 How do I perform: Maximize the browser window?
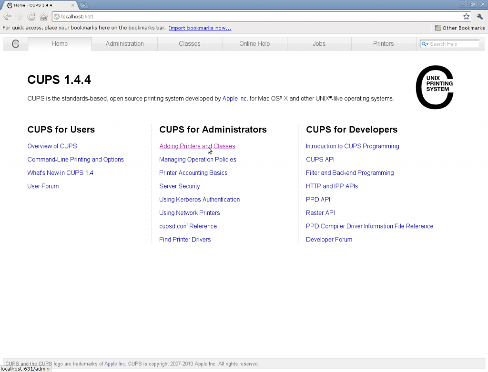pyautogui.click(x=472, y=4)
